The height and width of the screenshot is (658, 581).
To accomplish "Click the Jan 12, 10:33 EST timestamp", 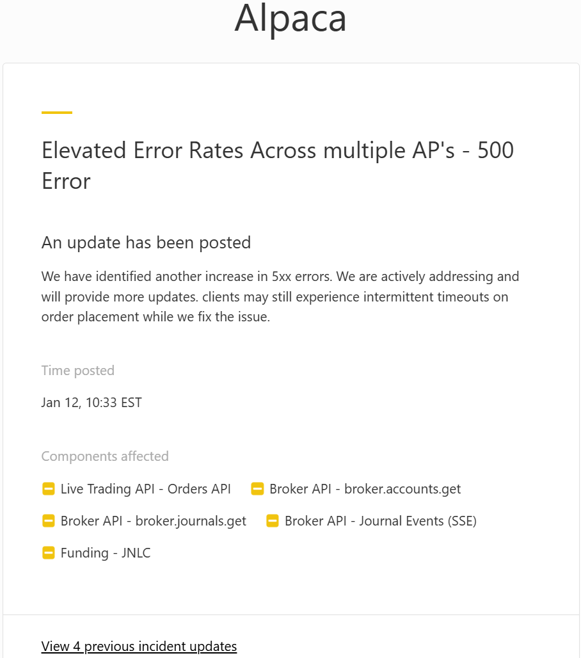I will pos(92,403).
